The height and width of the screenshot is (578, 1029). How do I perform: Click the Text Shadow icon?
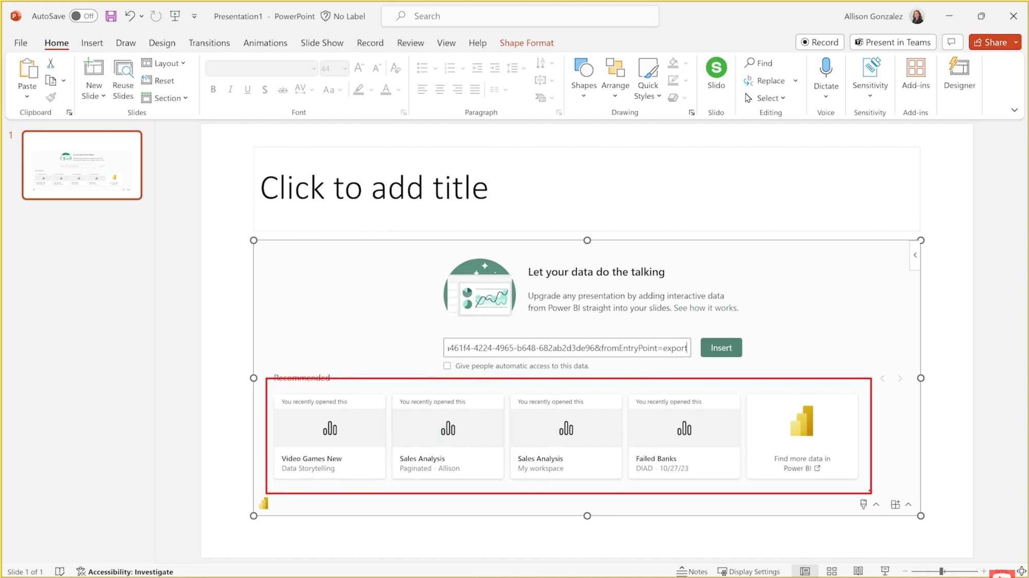(264, 89)
